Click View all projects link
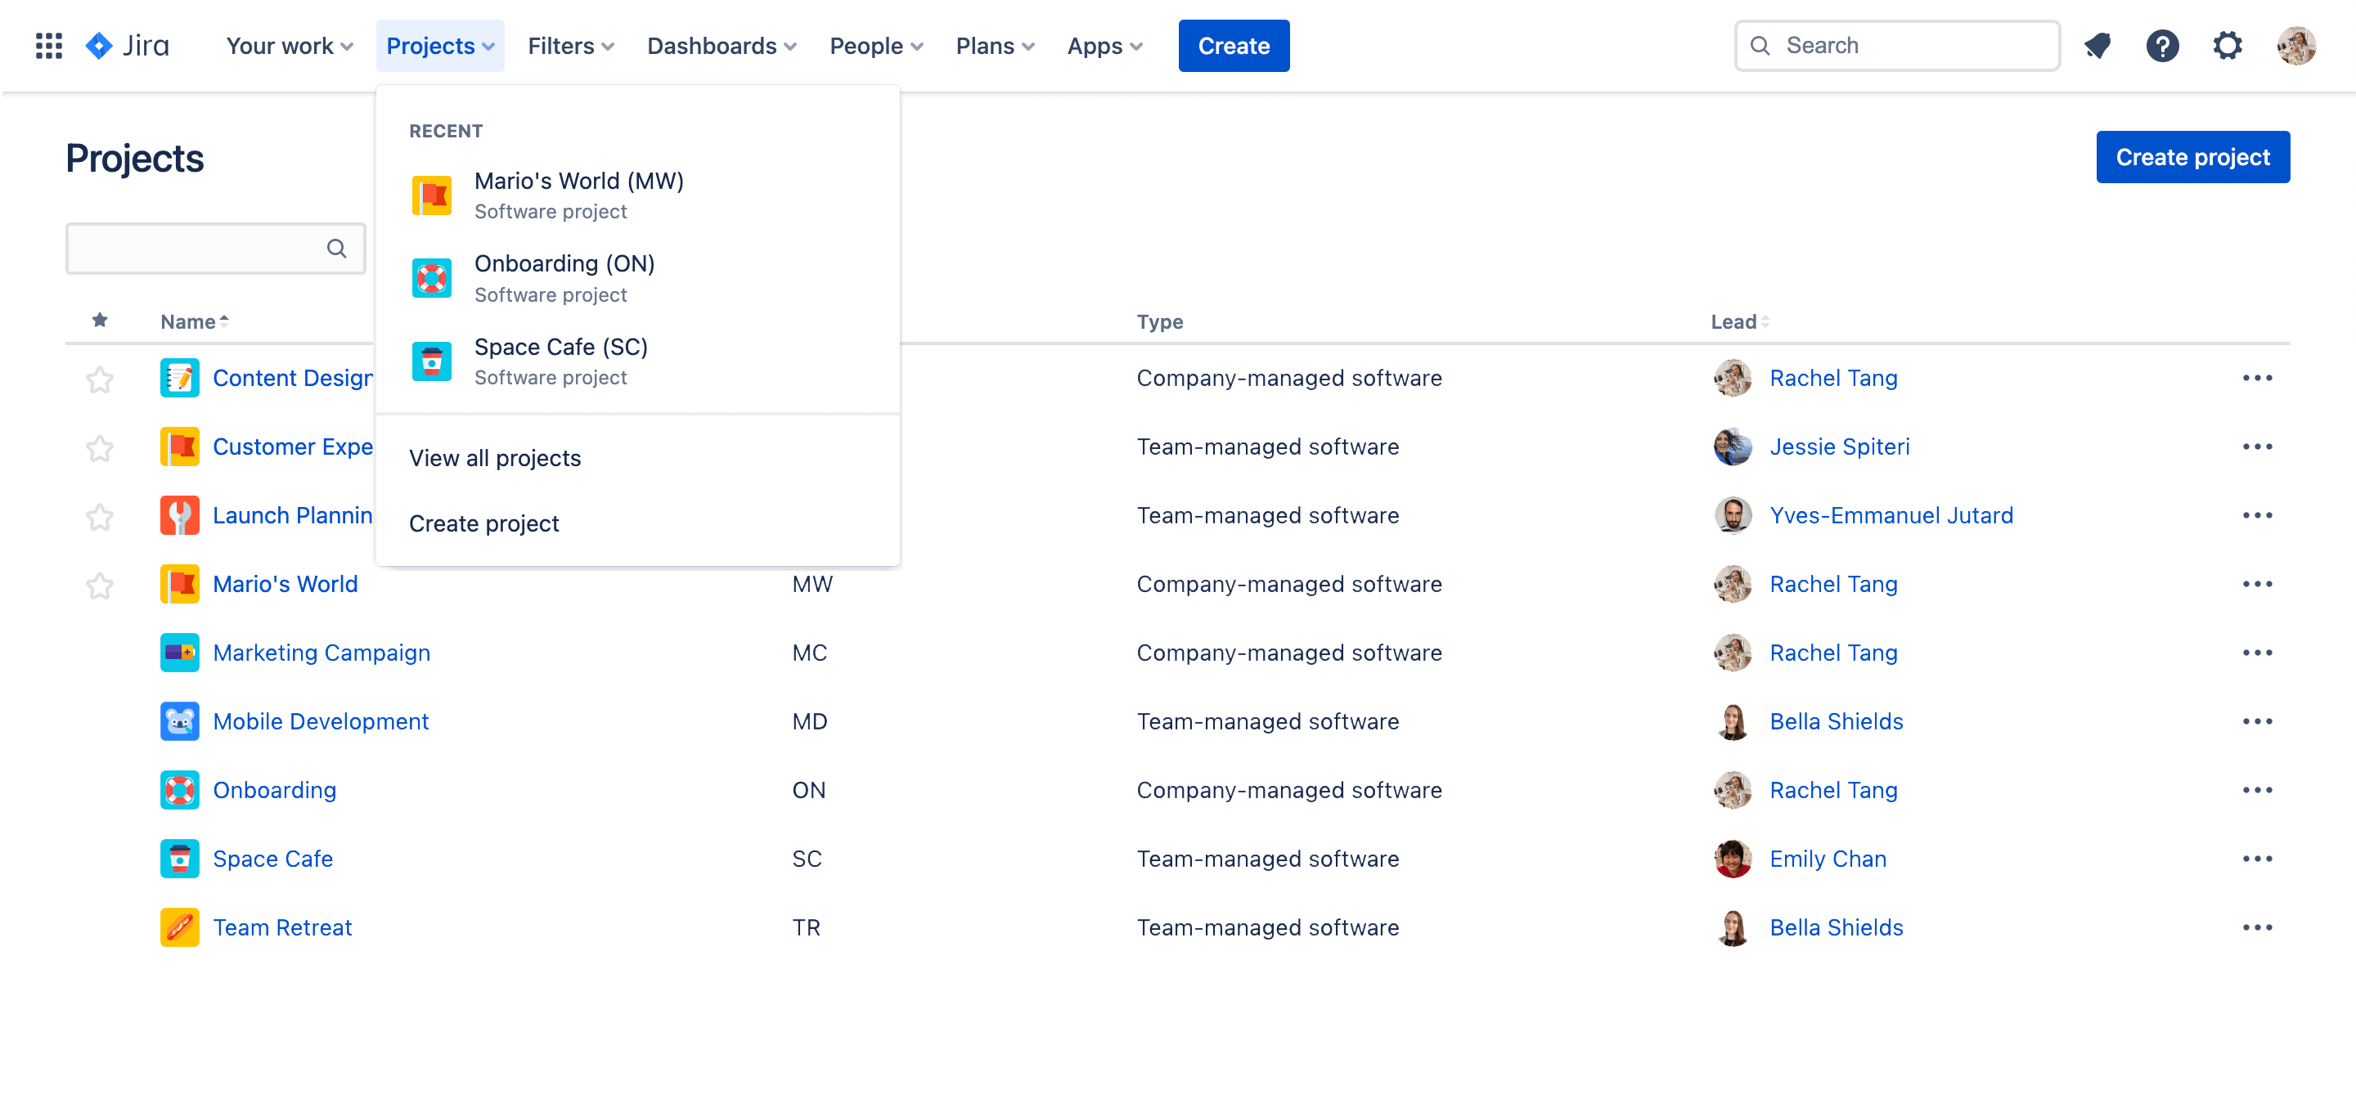Image resolution: width=2356 pixels, height=1104 pixels. coord(496,456)
